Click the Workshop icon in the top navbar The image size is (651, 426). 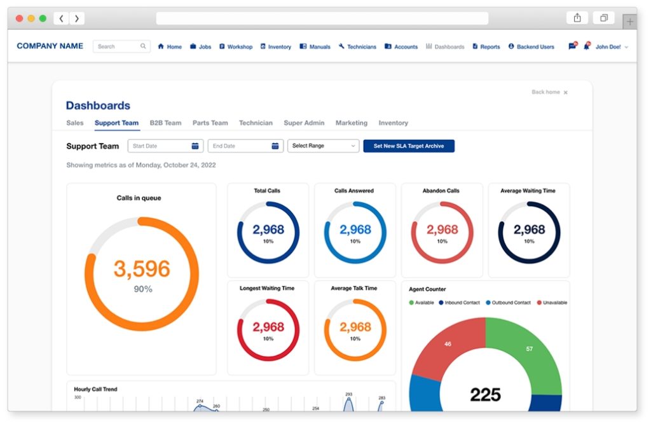[221, 46]
